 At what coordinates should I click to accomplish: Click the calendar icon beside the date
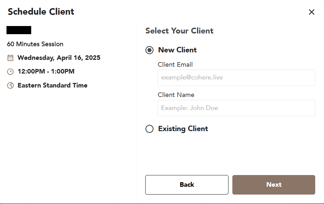(x=10, y=58)
